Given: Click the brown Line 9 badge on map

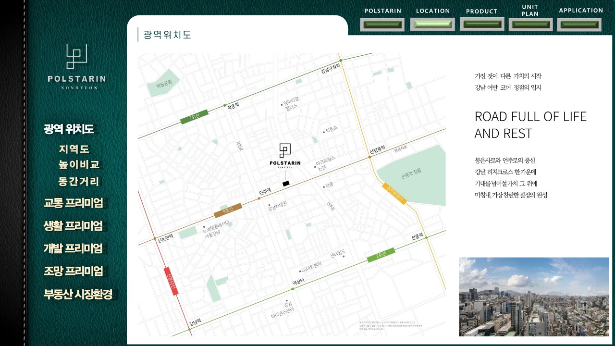Looking at the screenshot, I should pos(228,210).
